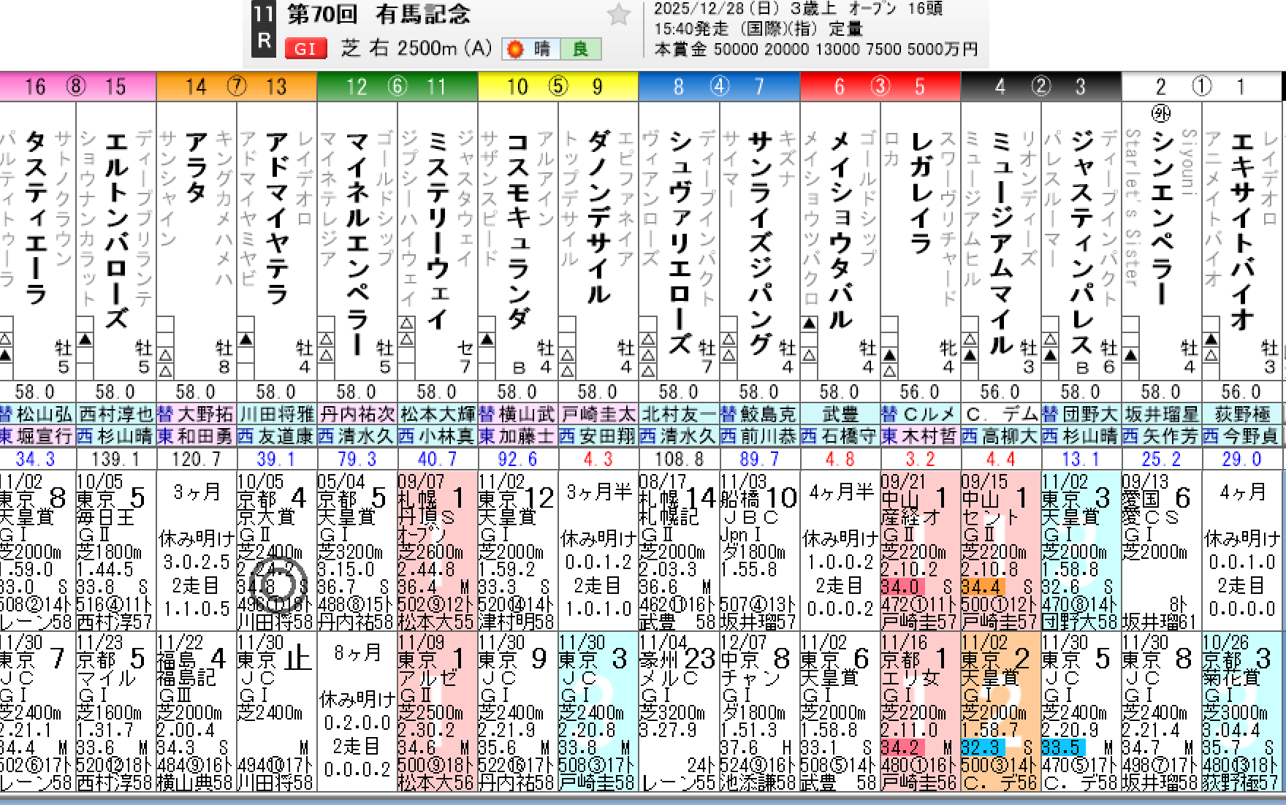Select the green frame 6 header

397,87
